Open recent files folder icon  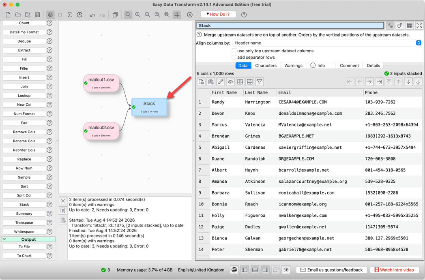click(28, 15)
